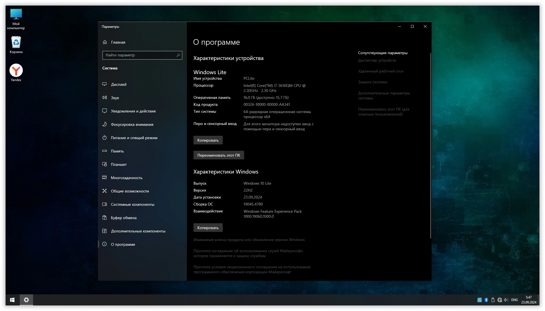Click the Multitasking icon in sidebar
This screenshot has height=311, width=545.
(x=105, y=177)
